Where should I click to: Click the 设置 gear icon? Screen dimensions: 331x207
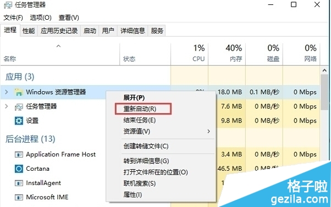click(x=19, y=121)
